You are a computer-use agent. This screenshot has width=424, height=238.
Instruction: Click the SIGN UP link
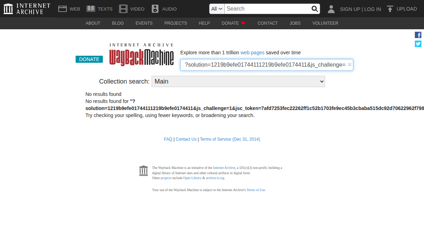[x=350, y=9]
